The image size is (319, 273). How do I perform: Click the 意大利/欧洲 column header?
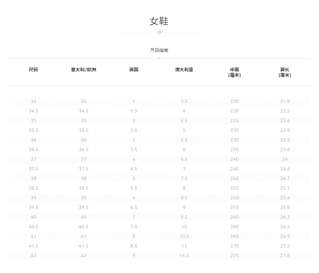[x=83, y=70]
